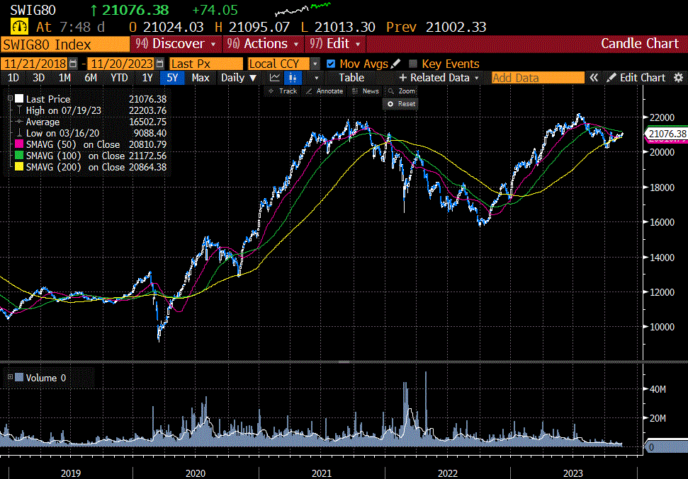The width and height of the screenshot is (688, 479).
Task: Click the Low marker icon in legend
Action: point(19,133)
